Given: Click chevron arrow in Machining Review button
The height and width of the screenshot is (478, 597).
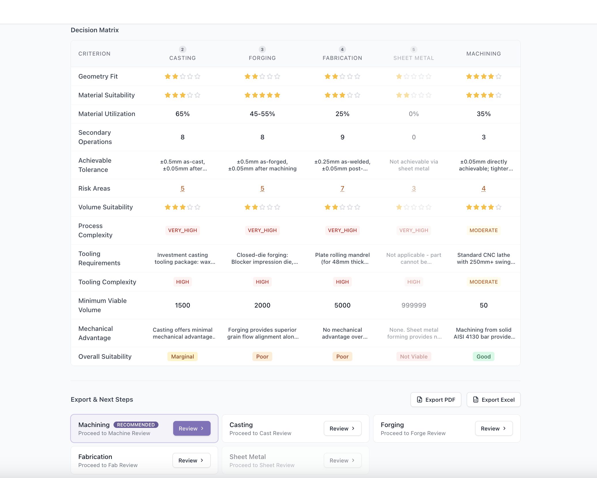Looking at the screenshot, I should point(202,428).
